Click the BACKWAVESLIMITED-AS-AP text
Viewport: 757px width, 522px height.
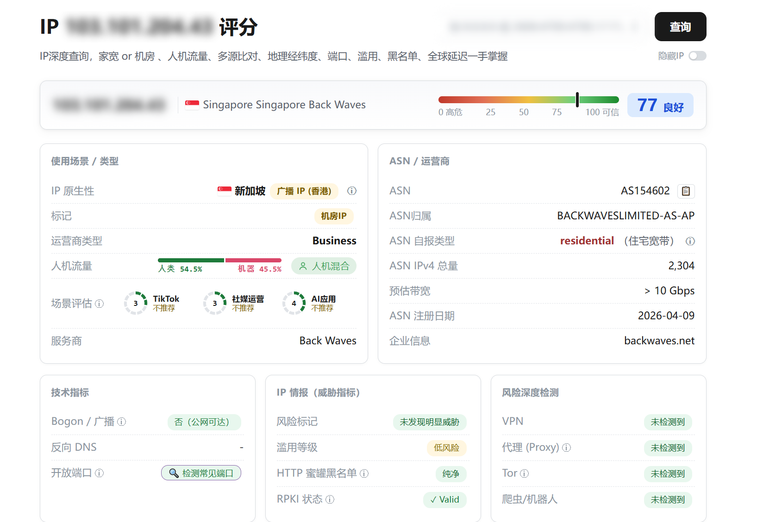pos(626,216)
